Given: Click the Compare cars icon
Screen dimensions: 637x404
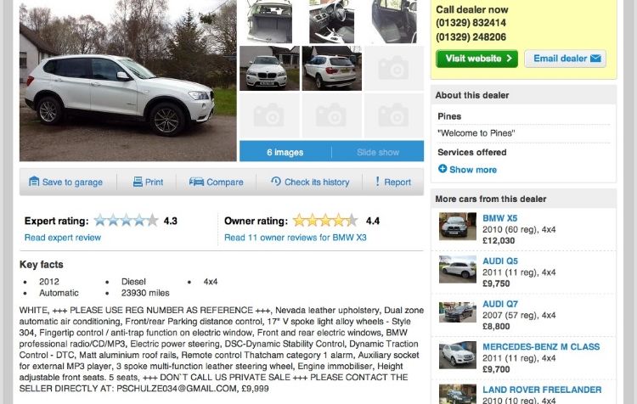Looking at the screenshot, I should click(196, 182).
